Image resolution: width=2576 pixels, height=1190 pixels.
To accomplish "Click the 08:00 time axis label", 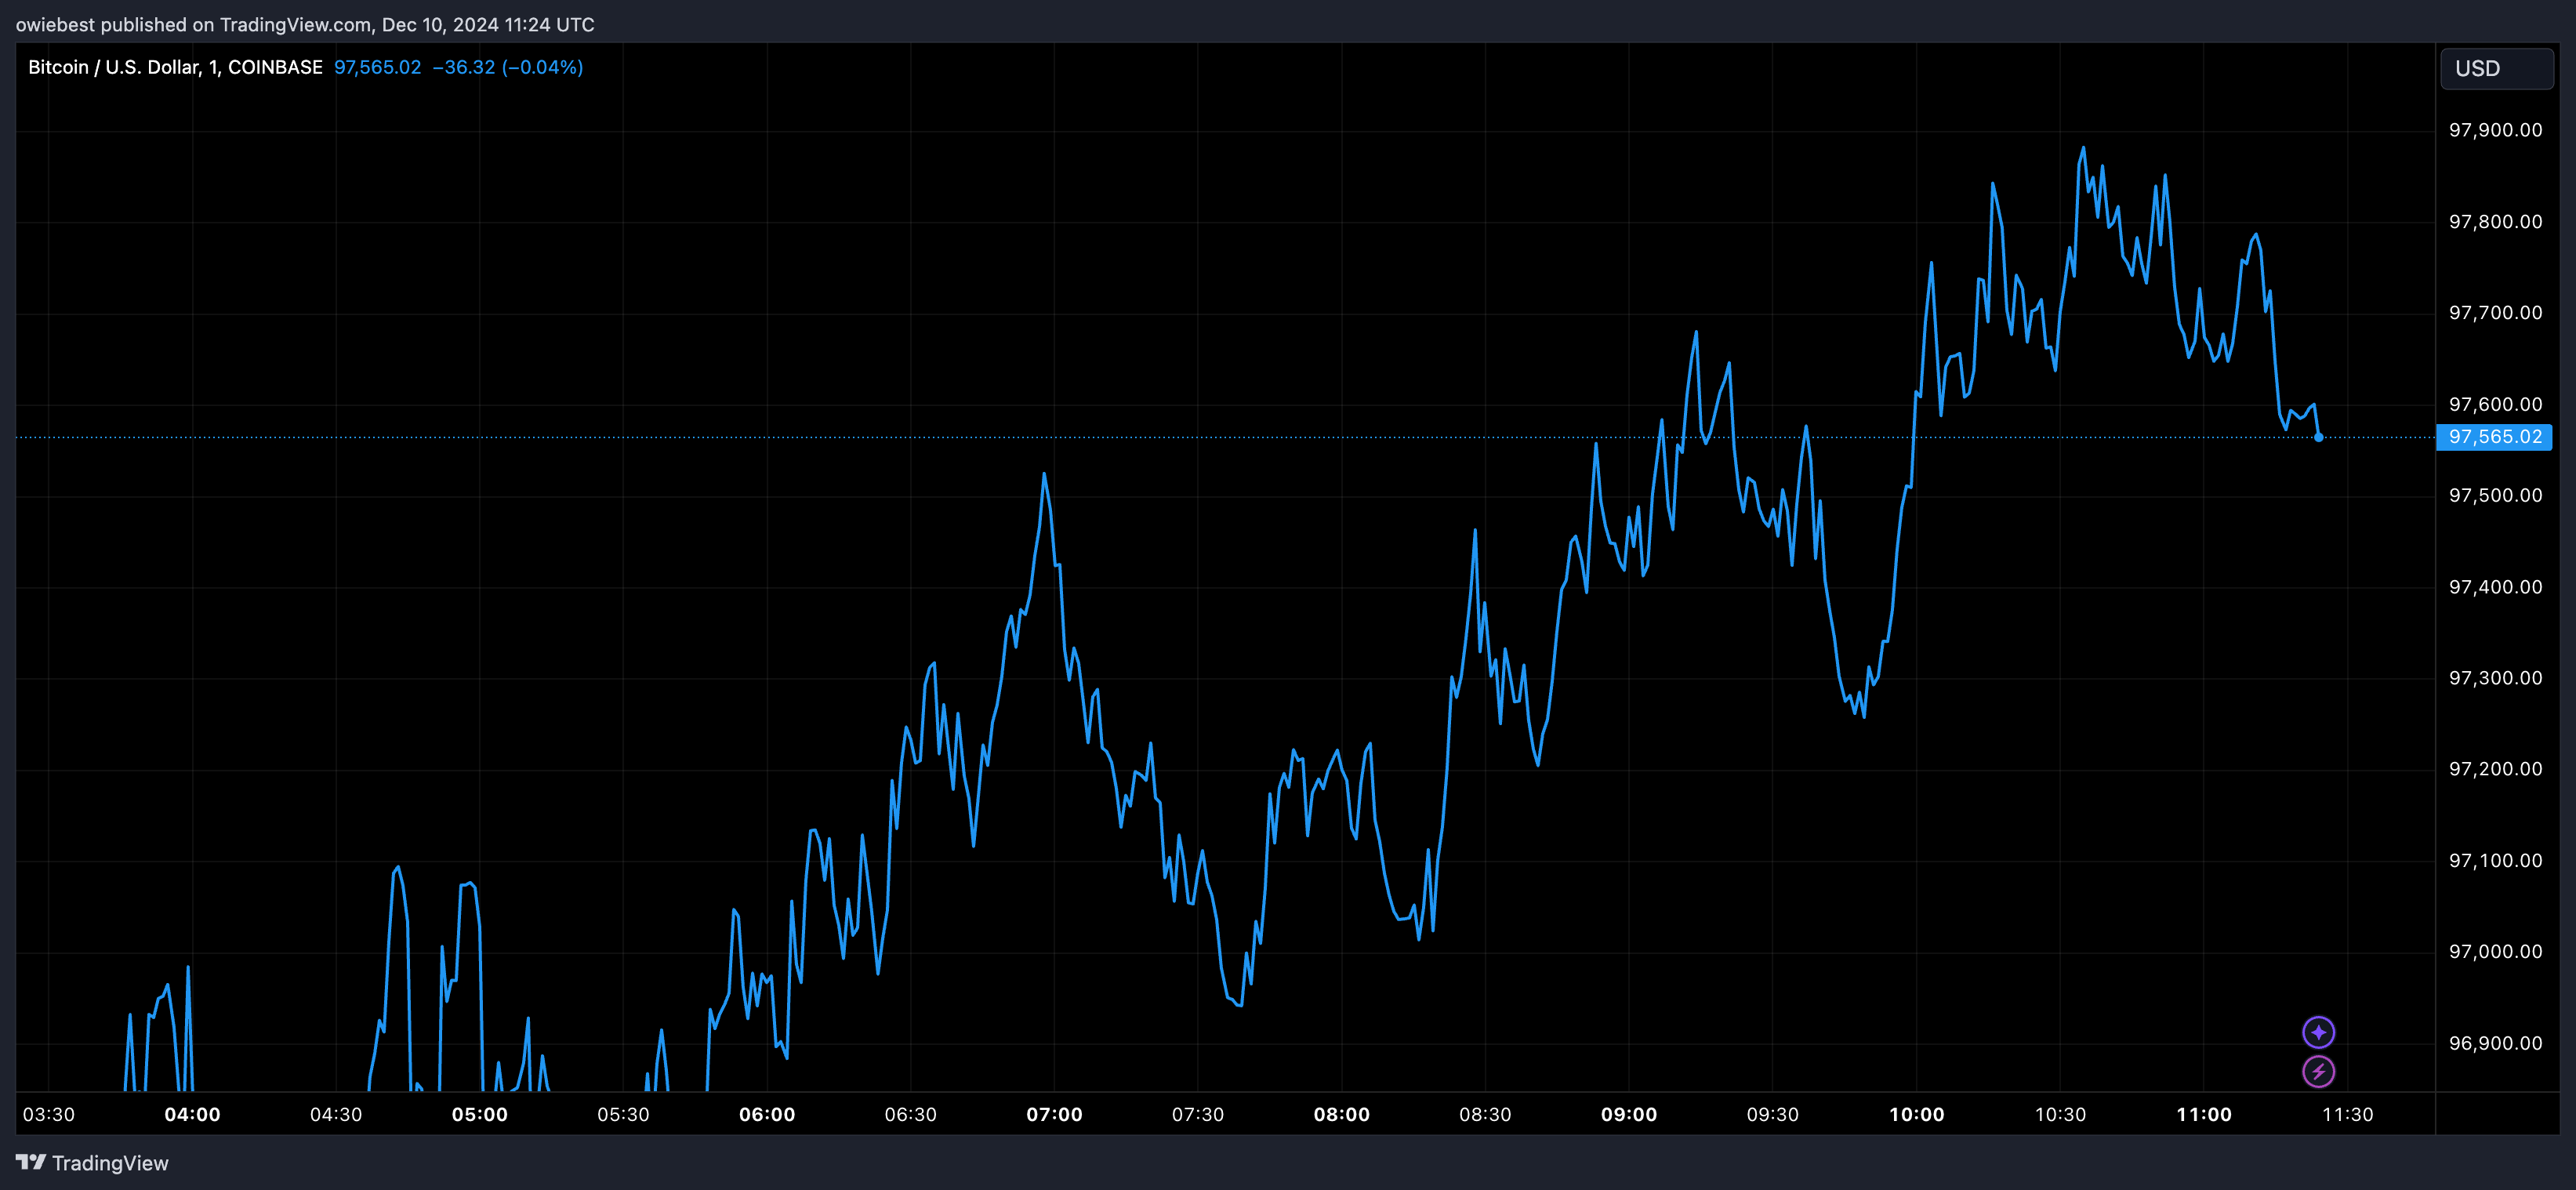I will 1342,1114.
